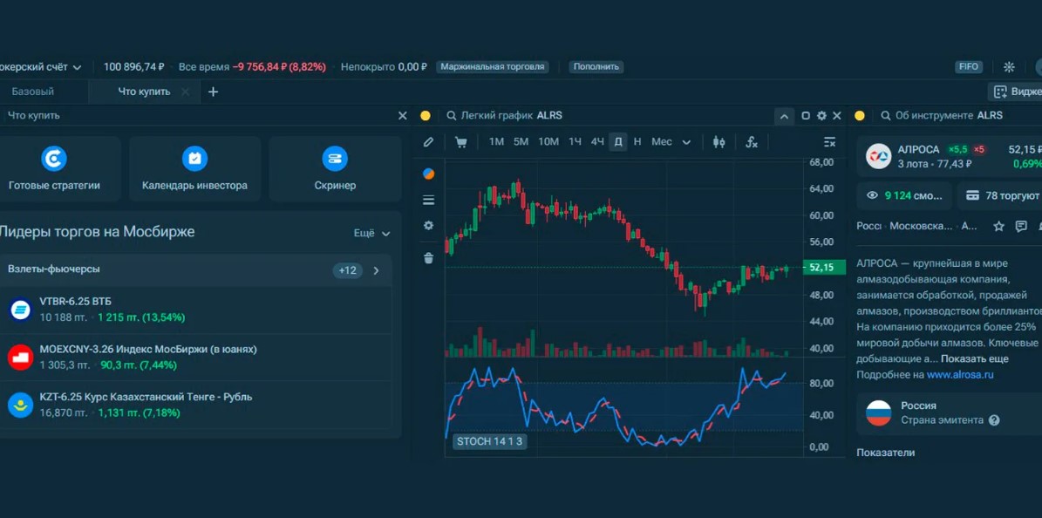Open the fx indicators icon
The height and width of the screenshot is (518, 1042).
point(751,141)
